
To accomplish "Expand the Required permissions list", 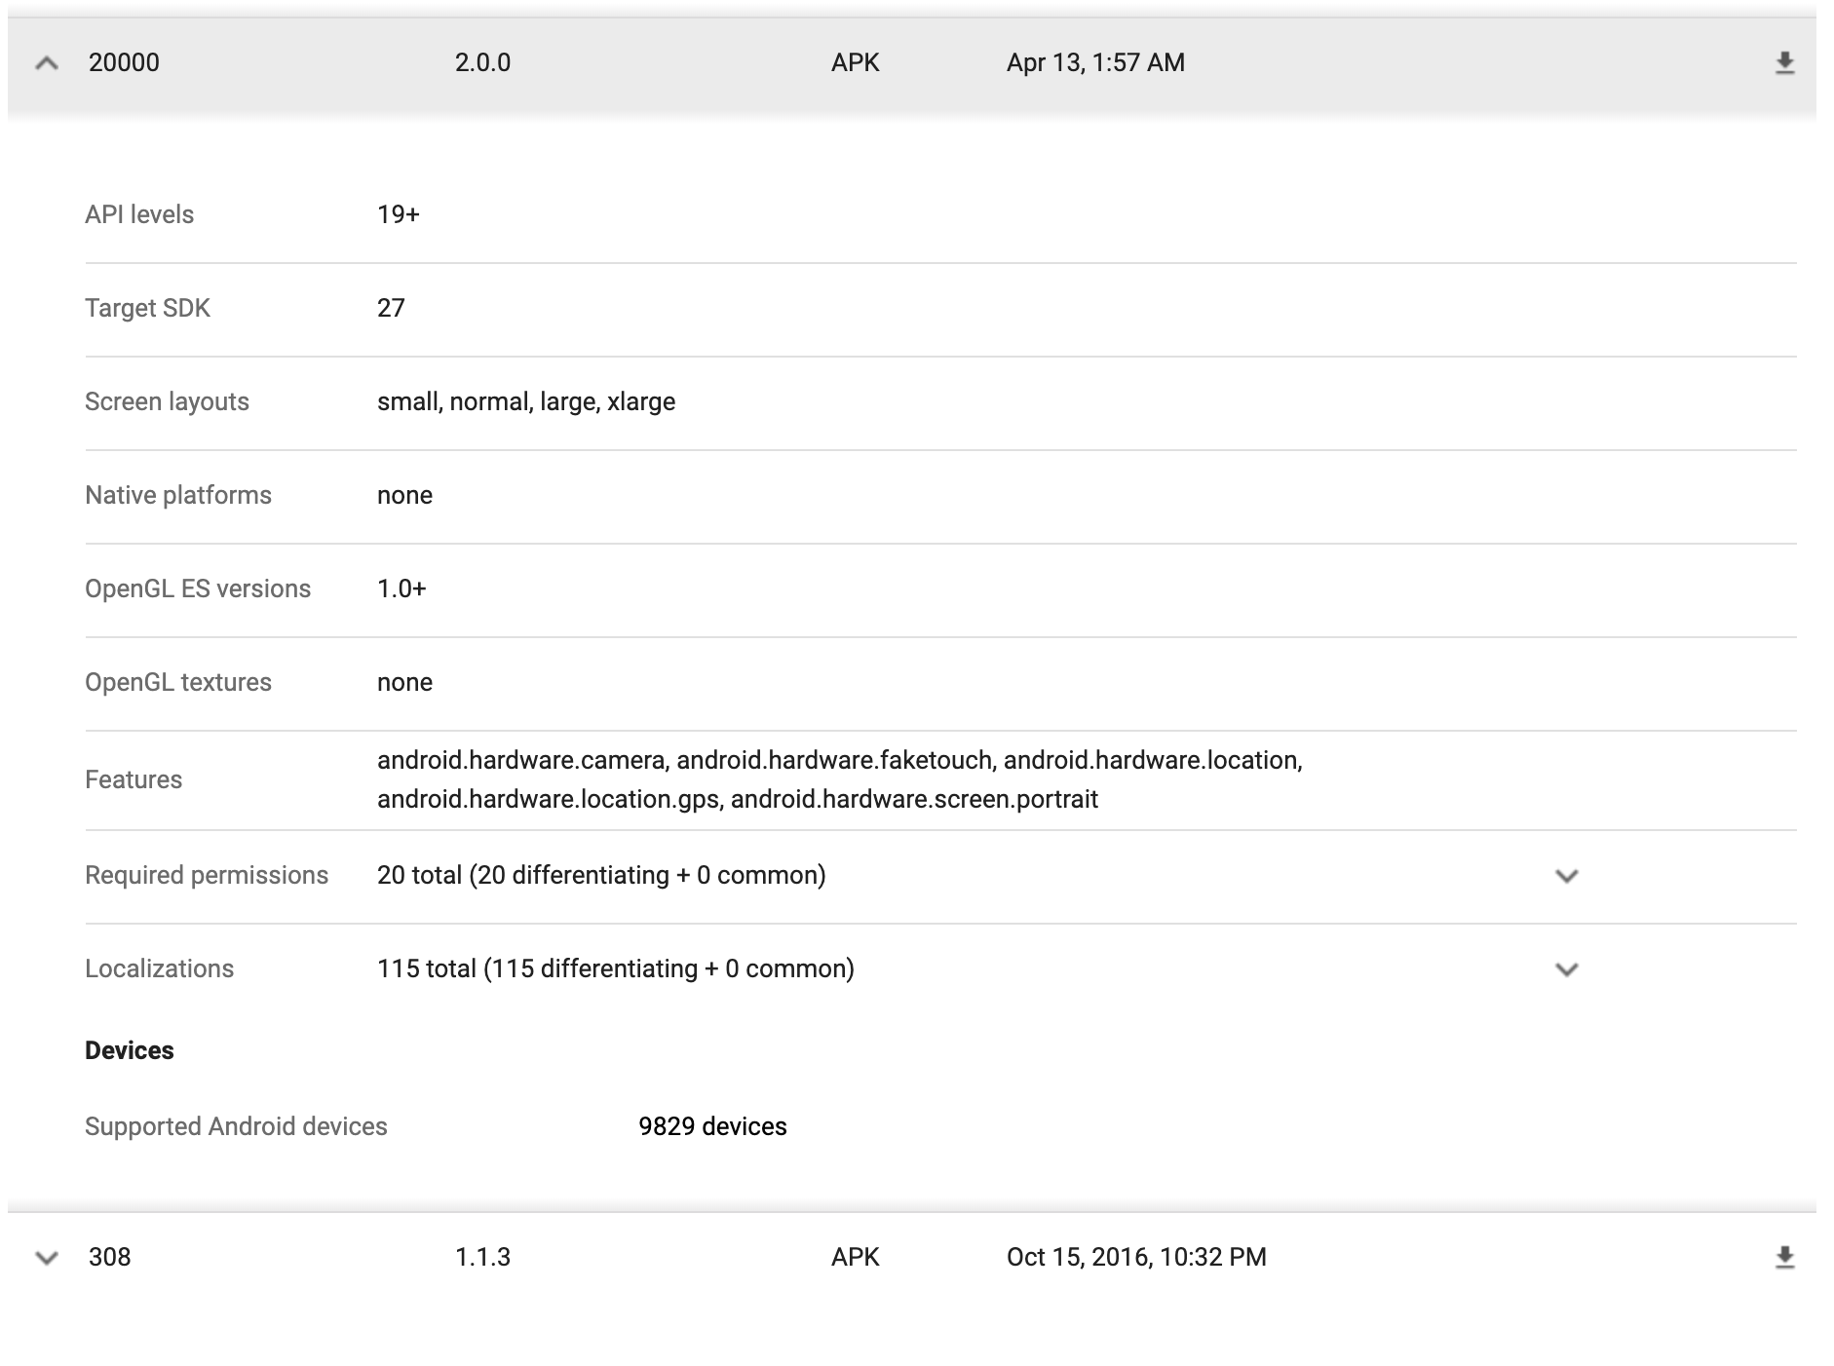I will (x=1566, y=876).
